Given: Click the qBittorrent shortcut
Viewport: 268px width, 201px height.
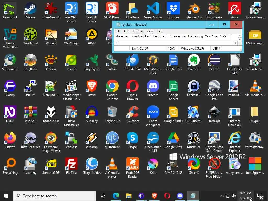Looking at the screenshot, I should click(112, 140).
